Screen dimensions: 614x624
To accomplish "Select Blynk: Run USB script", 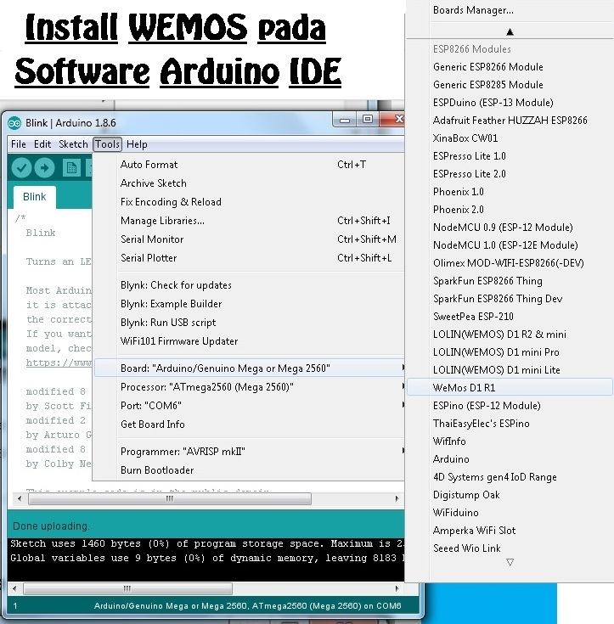I will click(249, 323).
